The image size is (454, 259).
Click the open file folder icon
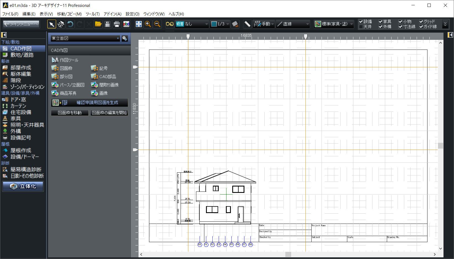point(98,24)
